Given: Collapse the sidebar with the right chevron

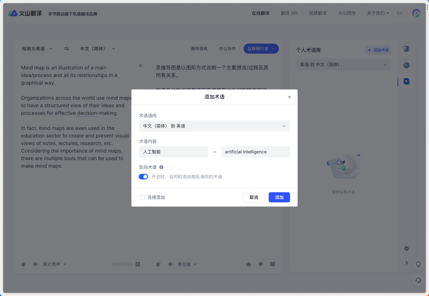Looking at the screenshot, I should click(x=406, y=263).
